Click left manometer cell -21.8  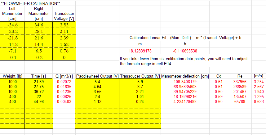click(12, 38)
